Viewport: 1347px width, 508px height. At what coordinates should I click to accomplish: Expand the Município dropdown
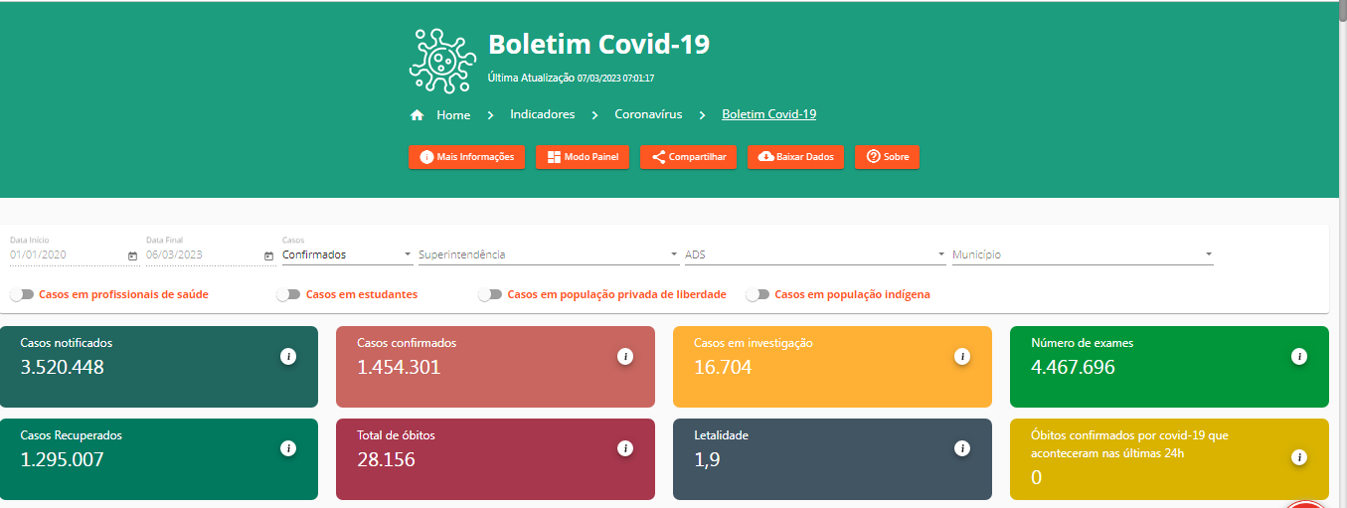pos(1083,254)
